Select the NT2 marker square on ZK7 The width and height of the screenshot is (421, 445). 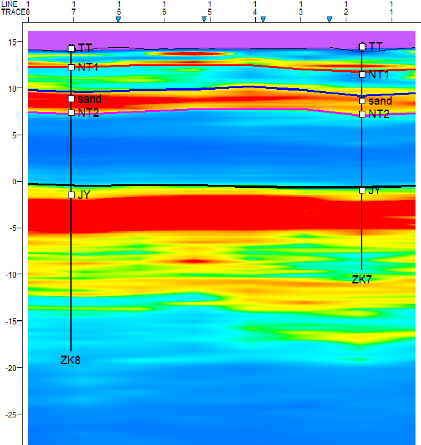(x=362, y=114)
